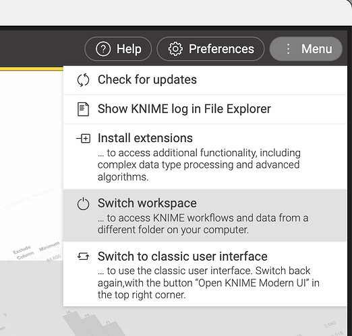Click the classic user interface description text
Image resolution: width=352 pixels, height=336 pixels.
(x=208, y=283)
